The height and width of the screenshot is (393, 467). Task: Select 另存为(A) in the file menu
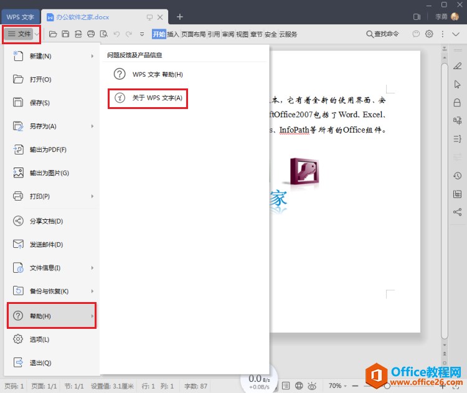click(52, 126)
